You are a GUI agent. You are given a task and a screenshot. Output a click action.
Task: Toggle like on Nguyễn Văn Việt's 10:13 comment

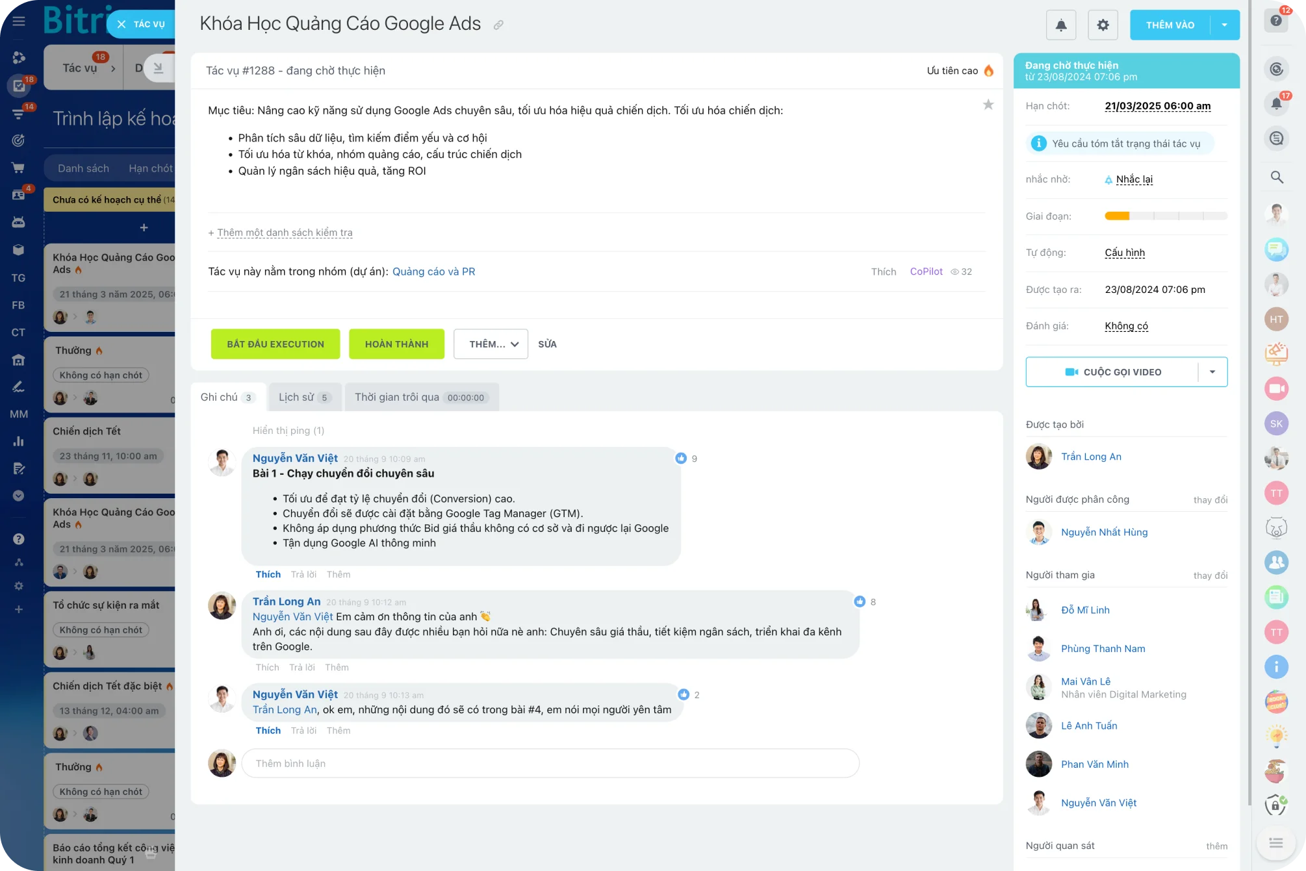coord(268,731)
